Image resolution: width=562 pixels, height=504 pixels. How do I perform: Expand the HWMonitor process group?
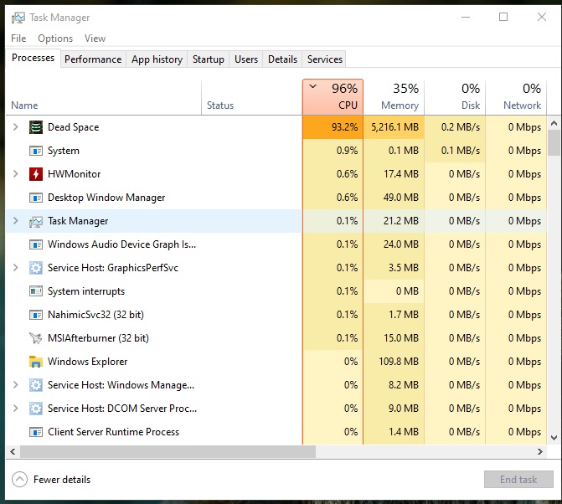[x=15, y=174]
